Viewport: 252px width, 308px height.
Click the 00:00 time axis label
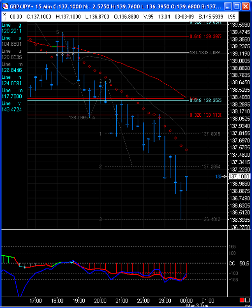coord(187,301)
